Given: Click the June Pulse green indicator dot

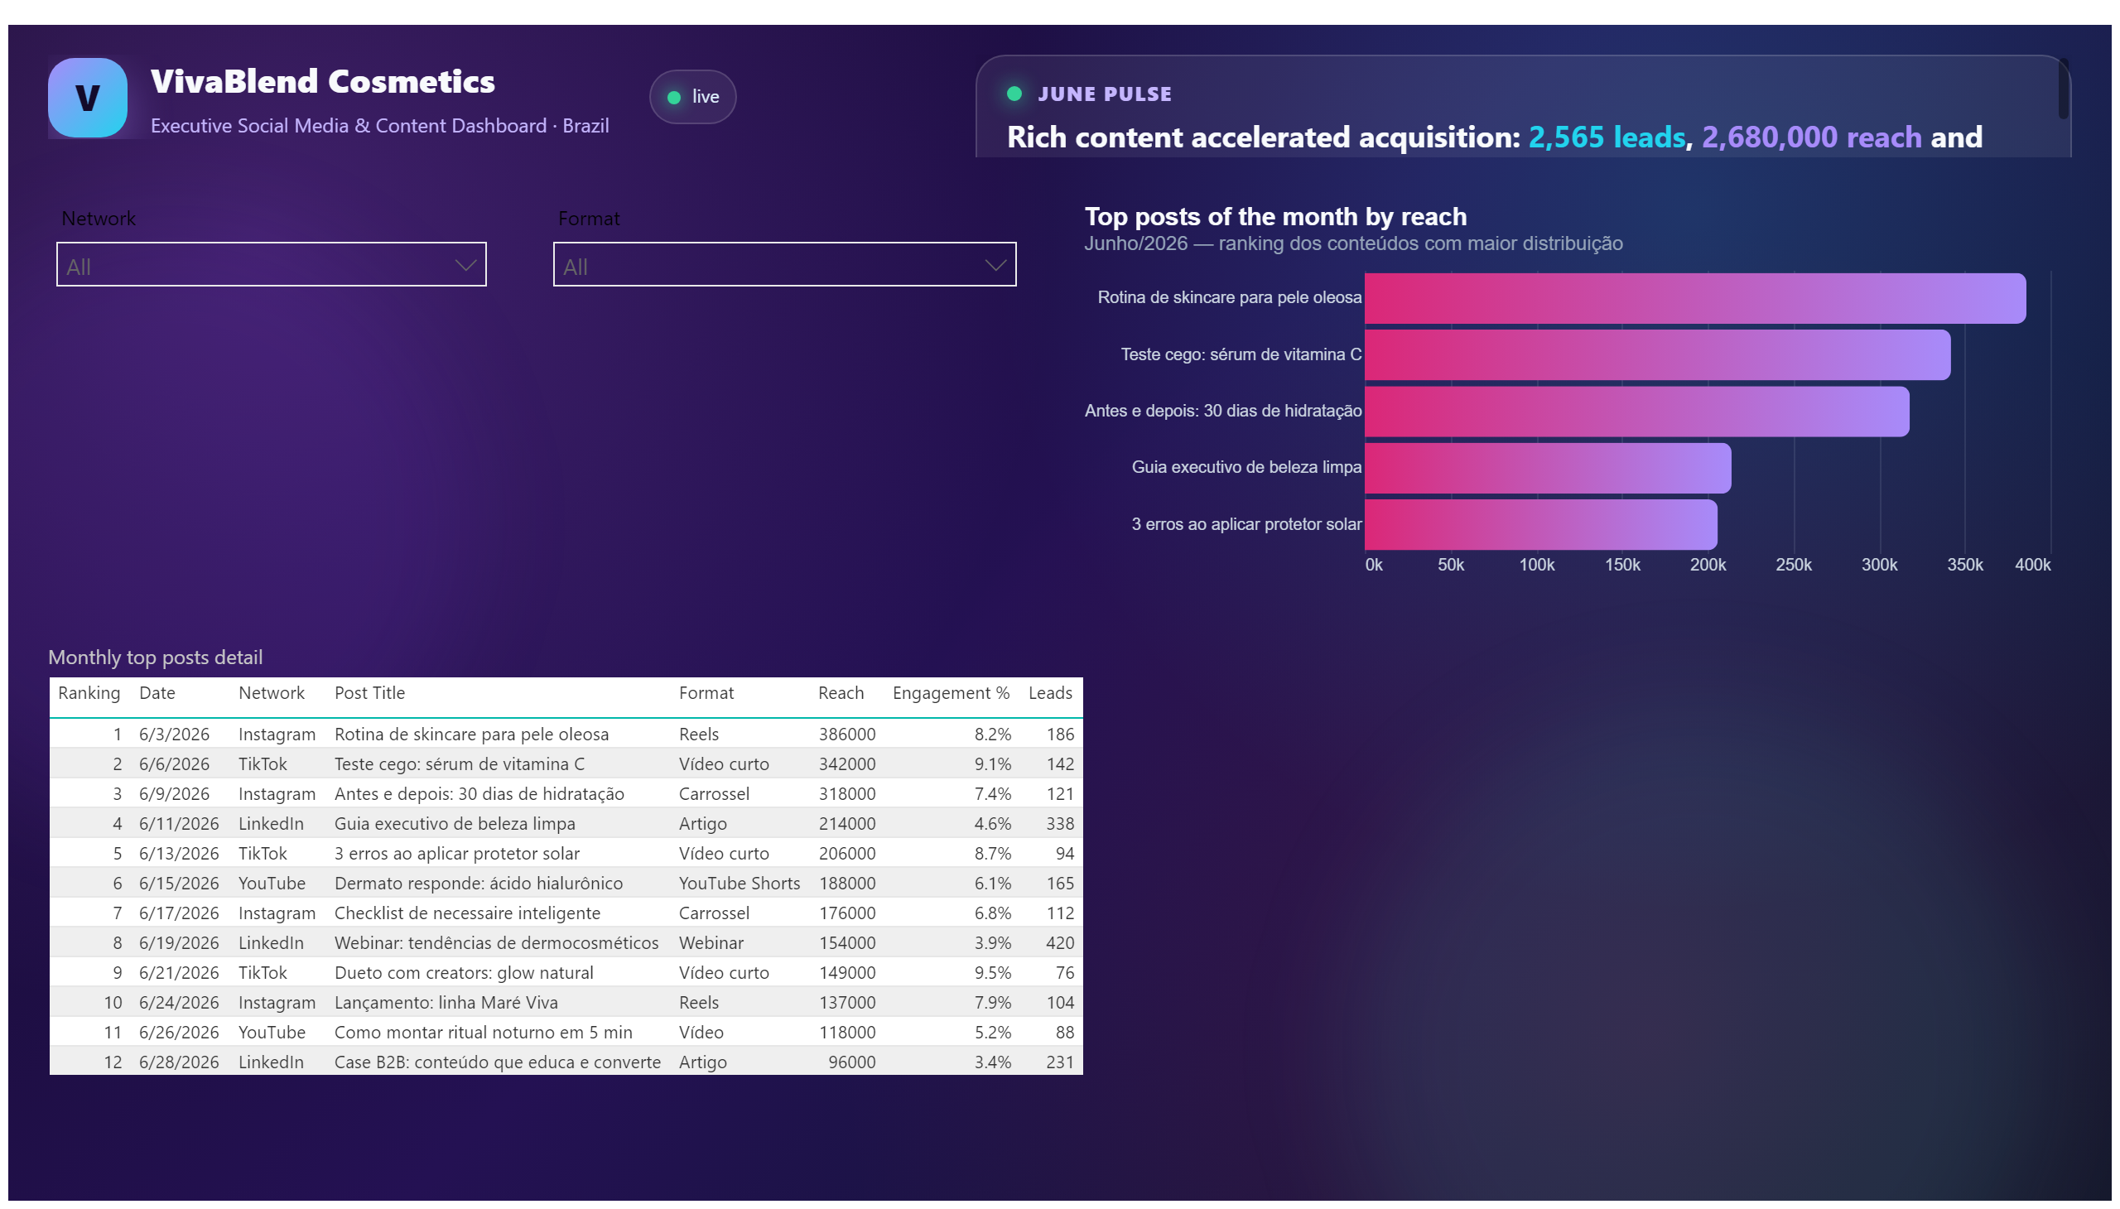Looking at the screenshot, I should coord(1013,93).
